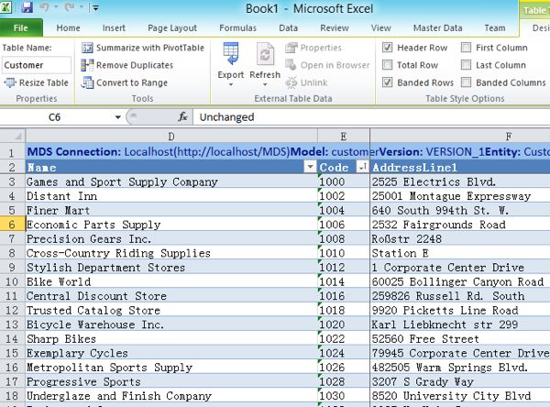Click the Remove Duplicates label
This screenshot has height=407, width=550.
click(x=135, y=65)
